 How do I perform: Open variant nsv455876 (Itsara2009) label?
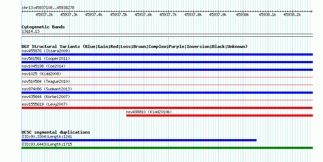[46, 51]
